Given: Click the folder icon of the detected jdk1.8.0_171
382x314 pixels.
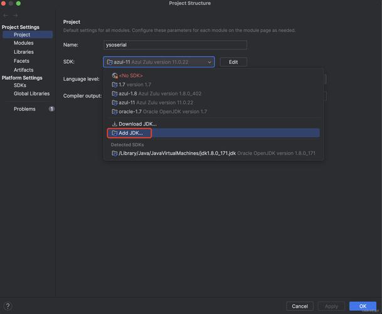Looking at the screenshot, I should tap(114, 153).
